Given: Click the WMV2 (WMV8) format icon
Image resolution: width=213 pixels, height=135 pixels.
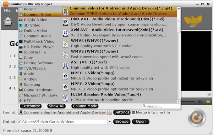Looking at the screenshot, I should click(65, 55).
